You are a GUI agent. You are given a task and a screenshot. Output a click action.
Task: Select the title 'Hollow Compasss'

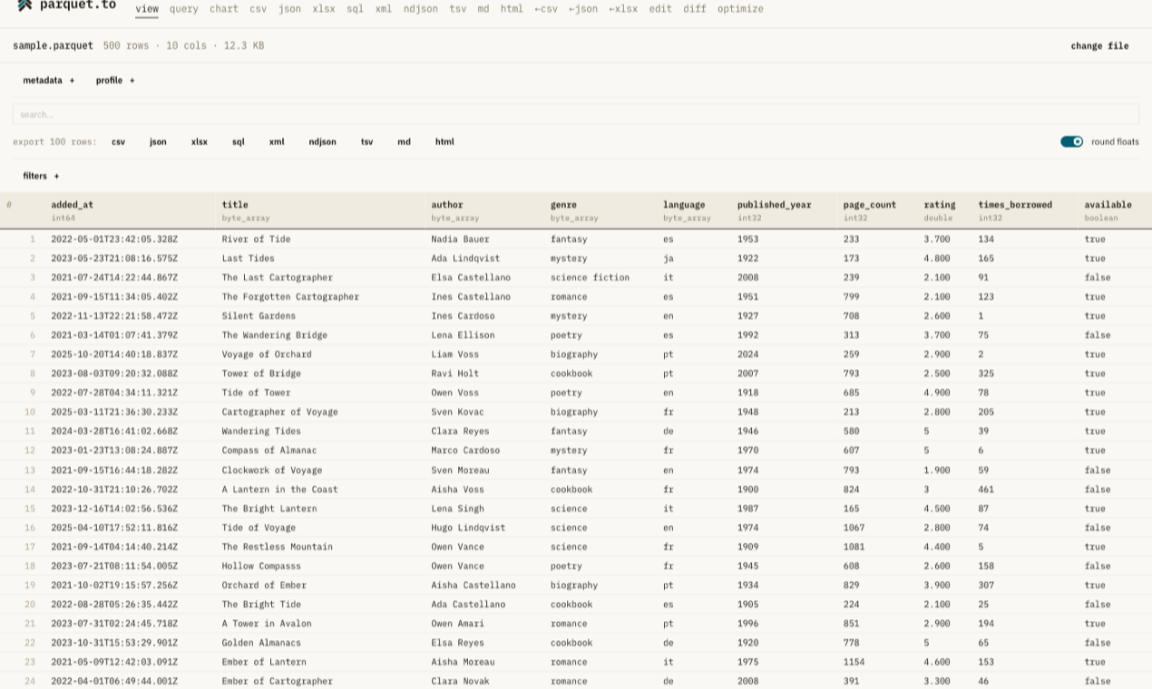click(x=261, y=566)
